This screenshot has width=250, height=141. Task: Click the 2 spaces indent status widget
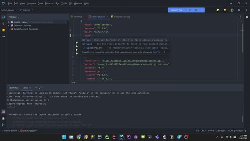[x=221, y=130]
